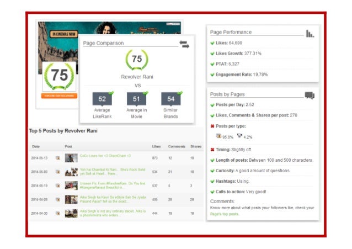
Task: Click the Revolver Rani name under the score
Action: point(137,77)
